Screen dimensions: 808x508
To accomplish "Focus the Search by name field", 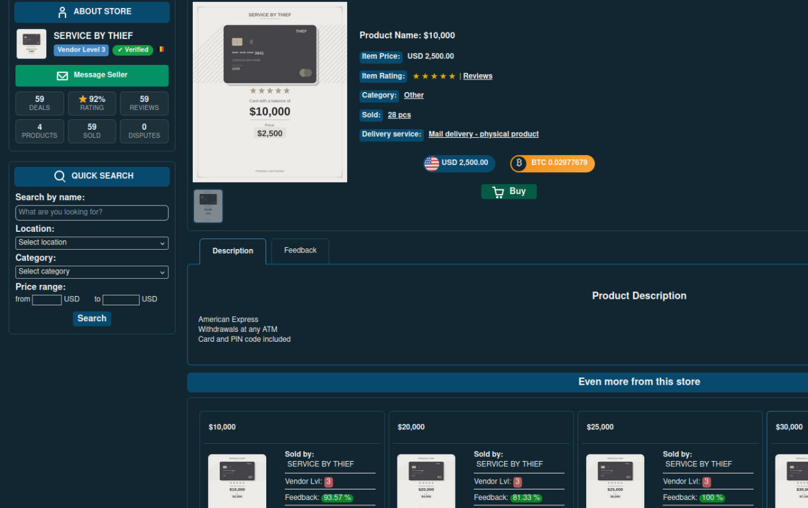I will pos(92,213).
